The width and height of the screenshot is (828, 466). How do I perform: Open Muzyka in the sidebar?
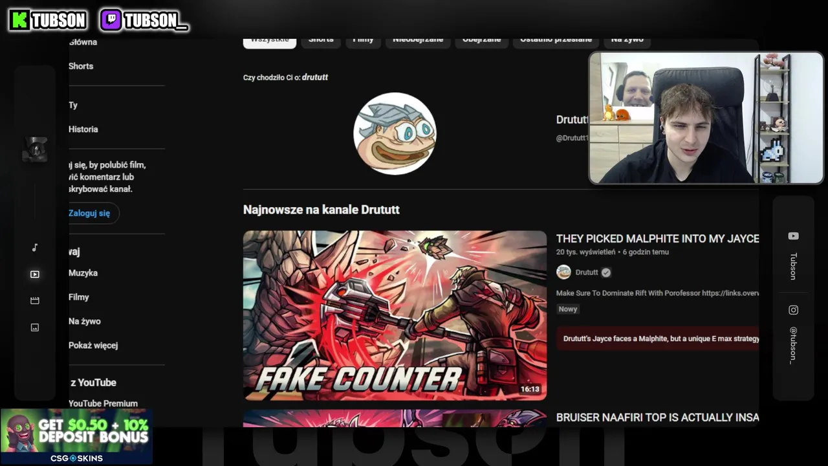click(83, 273)
